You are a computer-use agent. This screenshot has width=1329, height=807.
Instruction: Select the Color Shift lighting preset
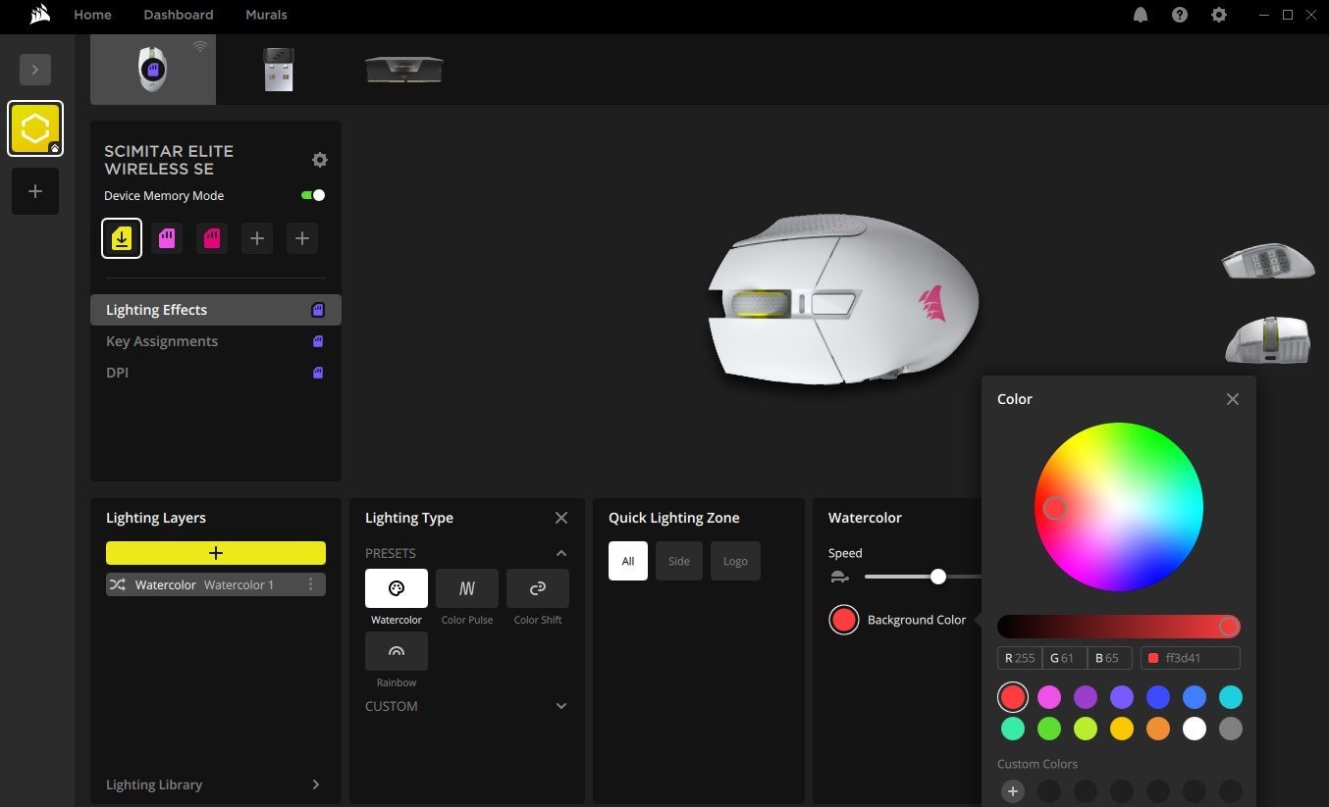[537, 587]
